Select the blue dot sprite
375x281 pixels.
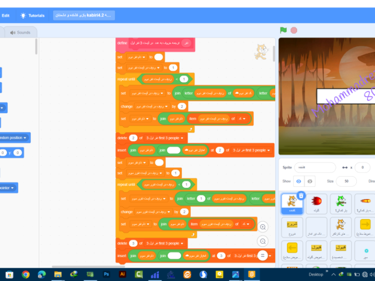(365, 251)
